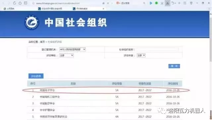Open the 登记管理机关 dropdown
Image resolution: width=212 pixels, height=120 pixels.
click(x=73, y=49)
